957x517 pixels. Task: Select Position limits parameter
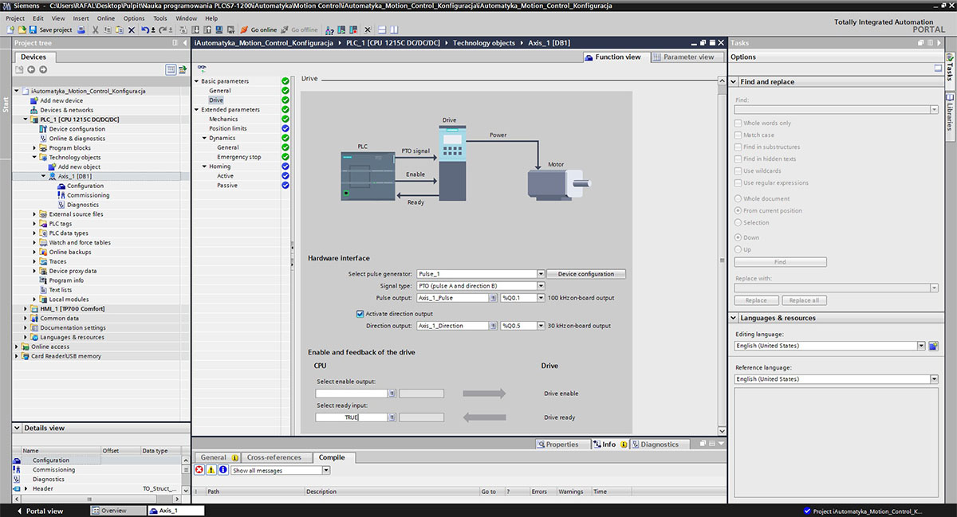click(228, 129)
